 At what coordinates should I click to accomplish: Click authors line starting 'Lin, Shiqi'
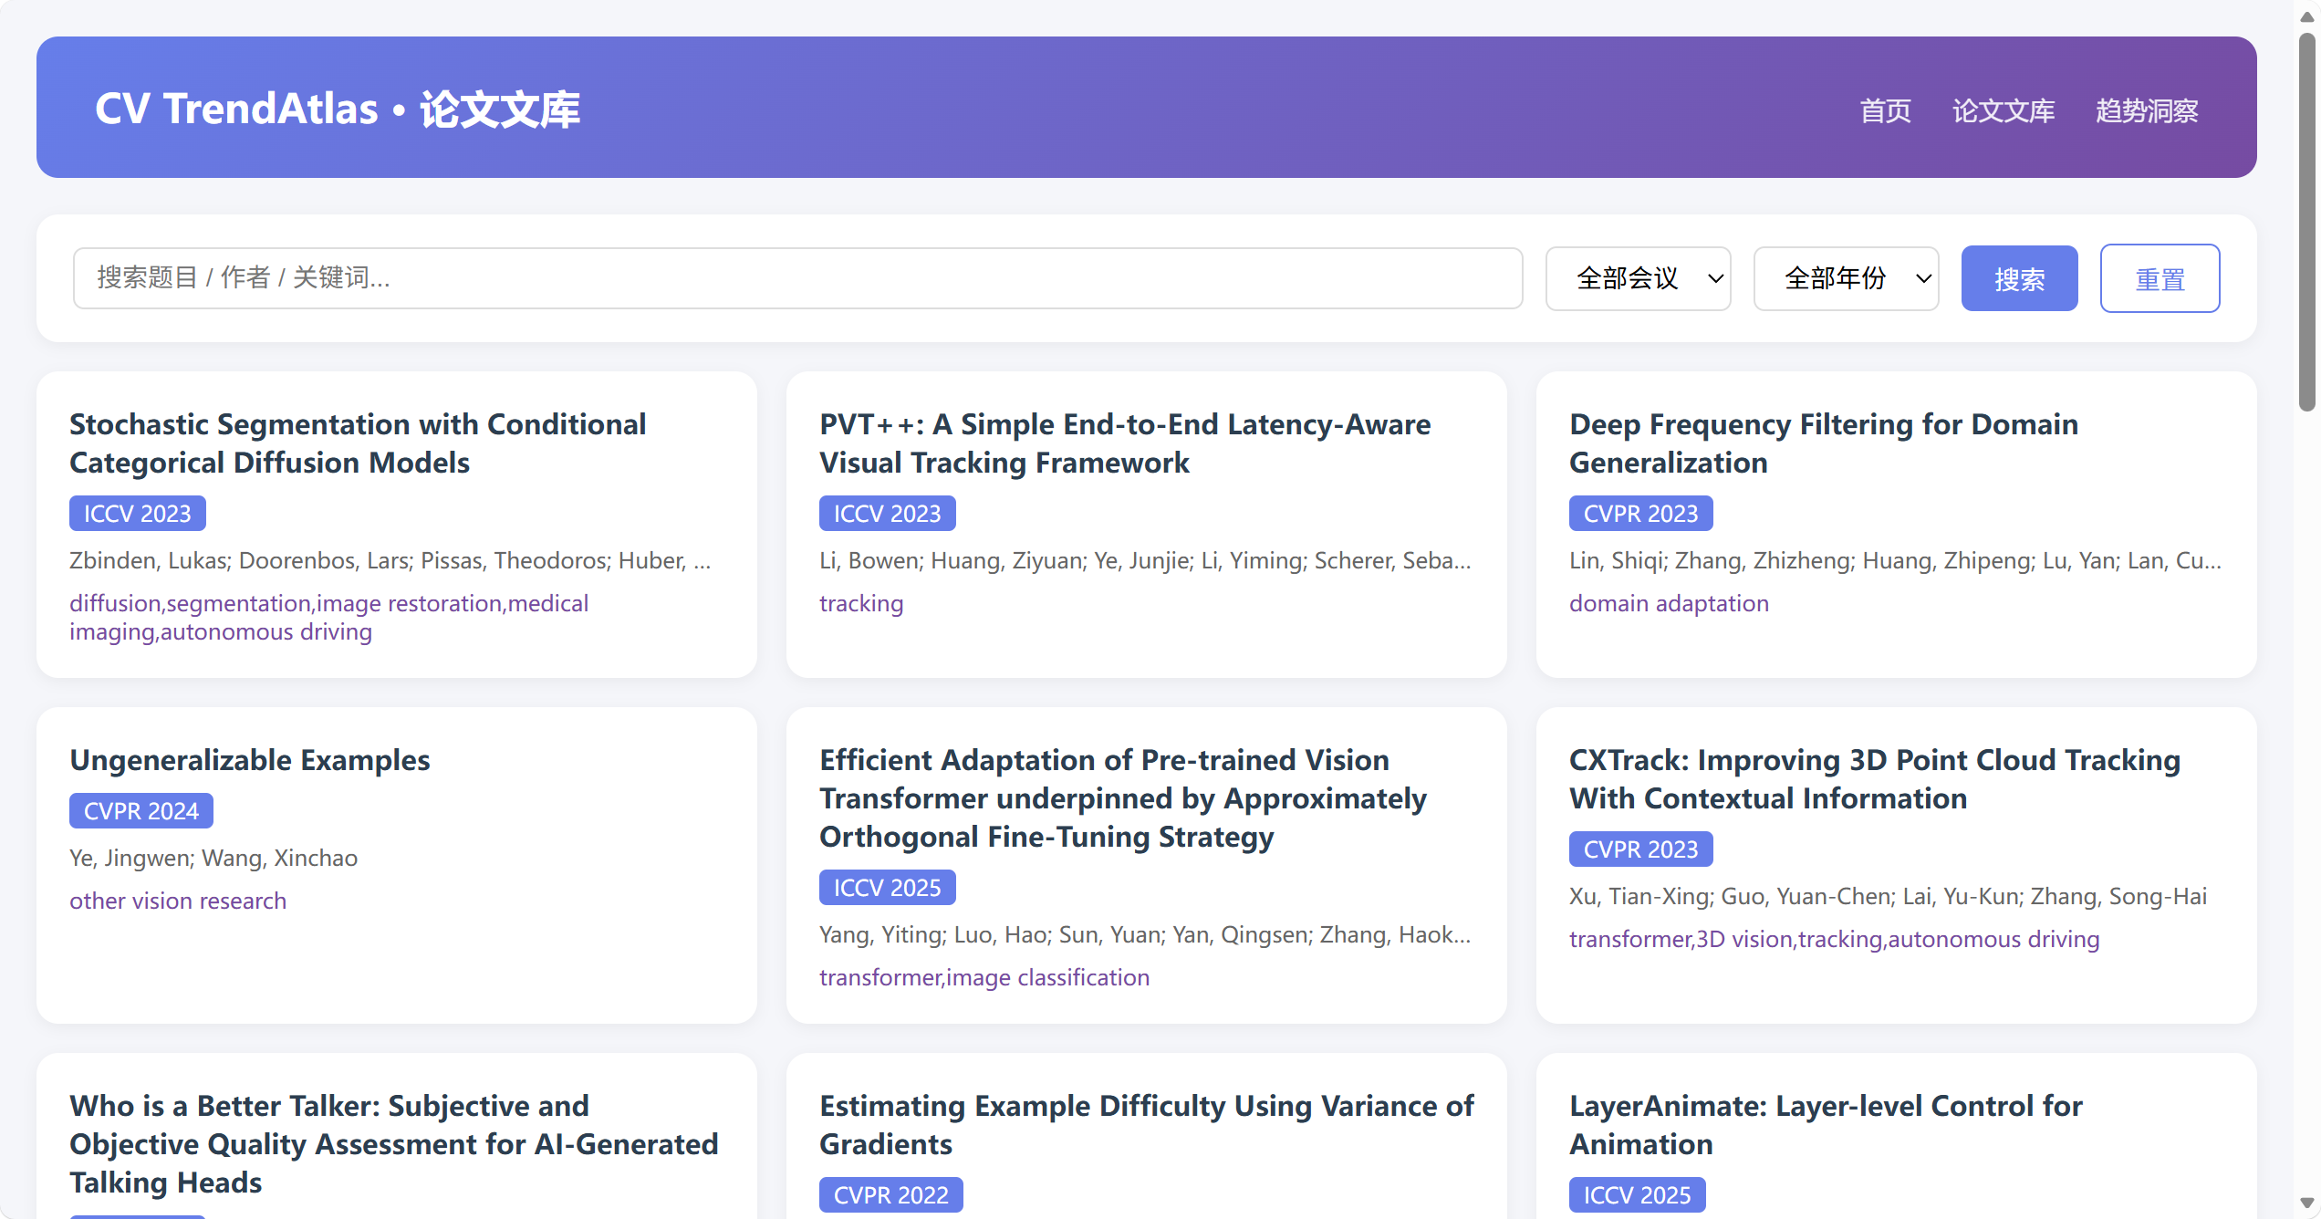[x=1895, y=560]
